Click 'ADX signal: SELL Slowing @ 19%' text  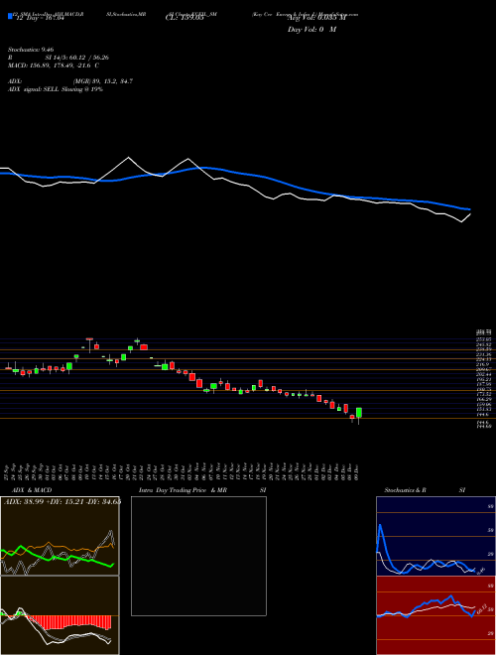[56, 89]
